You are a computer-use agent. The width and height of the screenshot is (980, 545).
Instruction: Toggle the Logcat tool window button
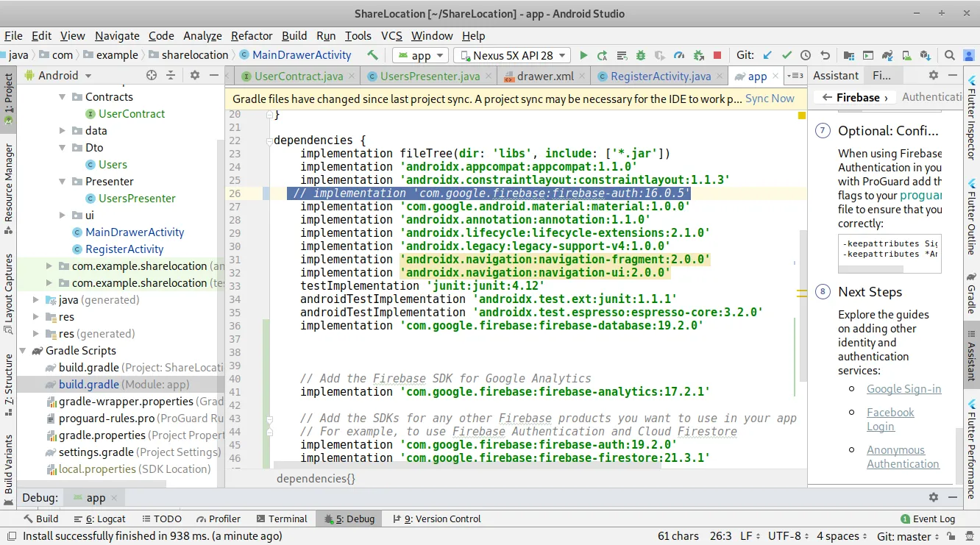coord(100,519)
